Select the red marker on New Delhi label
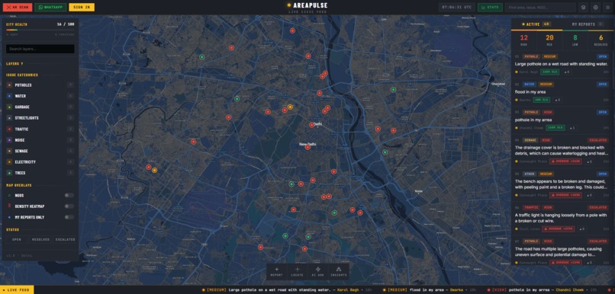This screenshot has height=294, width=615. 307,147
